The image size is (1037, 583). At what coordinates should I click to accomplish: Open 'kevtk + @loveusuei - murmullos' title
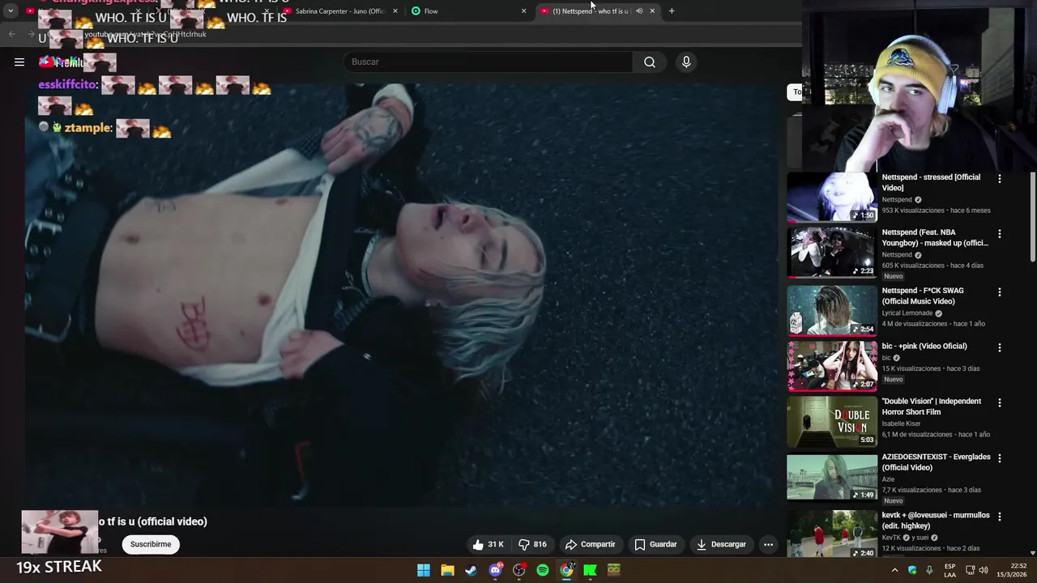pyautogui.click(x=936, y=520)
